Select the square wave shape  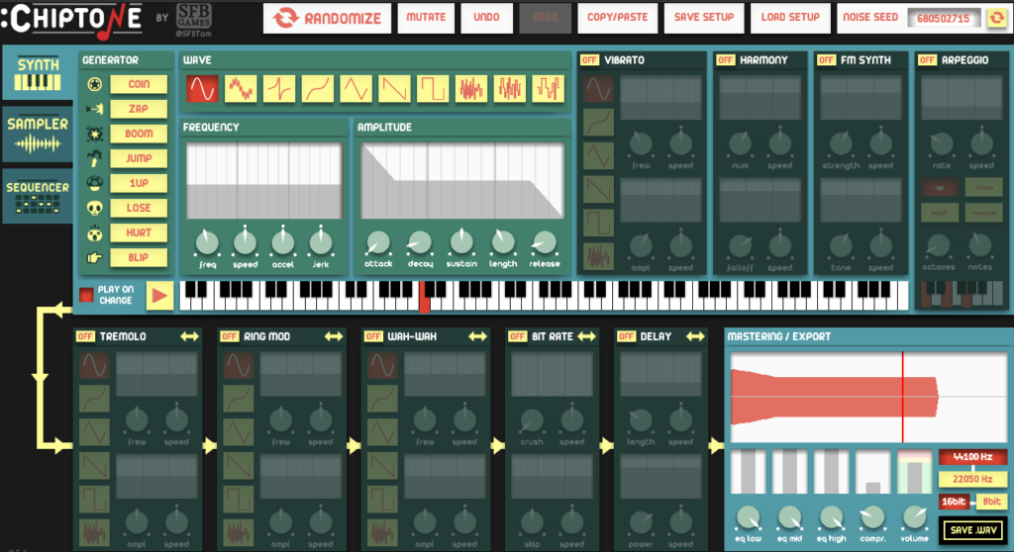(x=433, y=89)
